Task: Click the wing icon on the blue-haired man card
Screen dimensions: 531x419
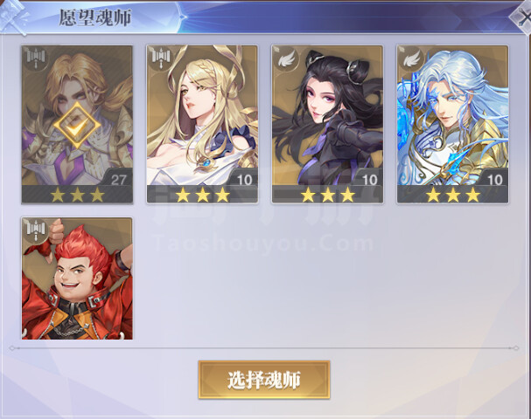Action: [411, 58]
